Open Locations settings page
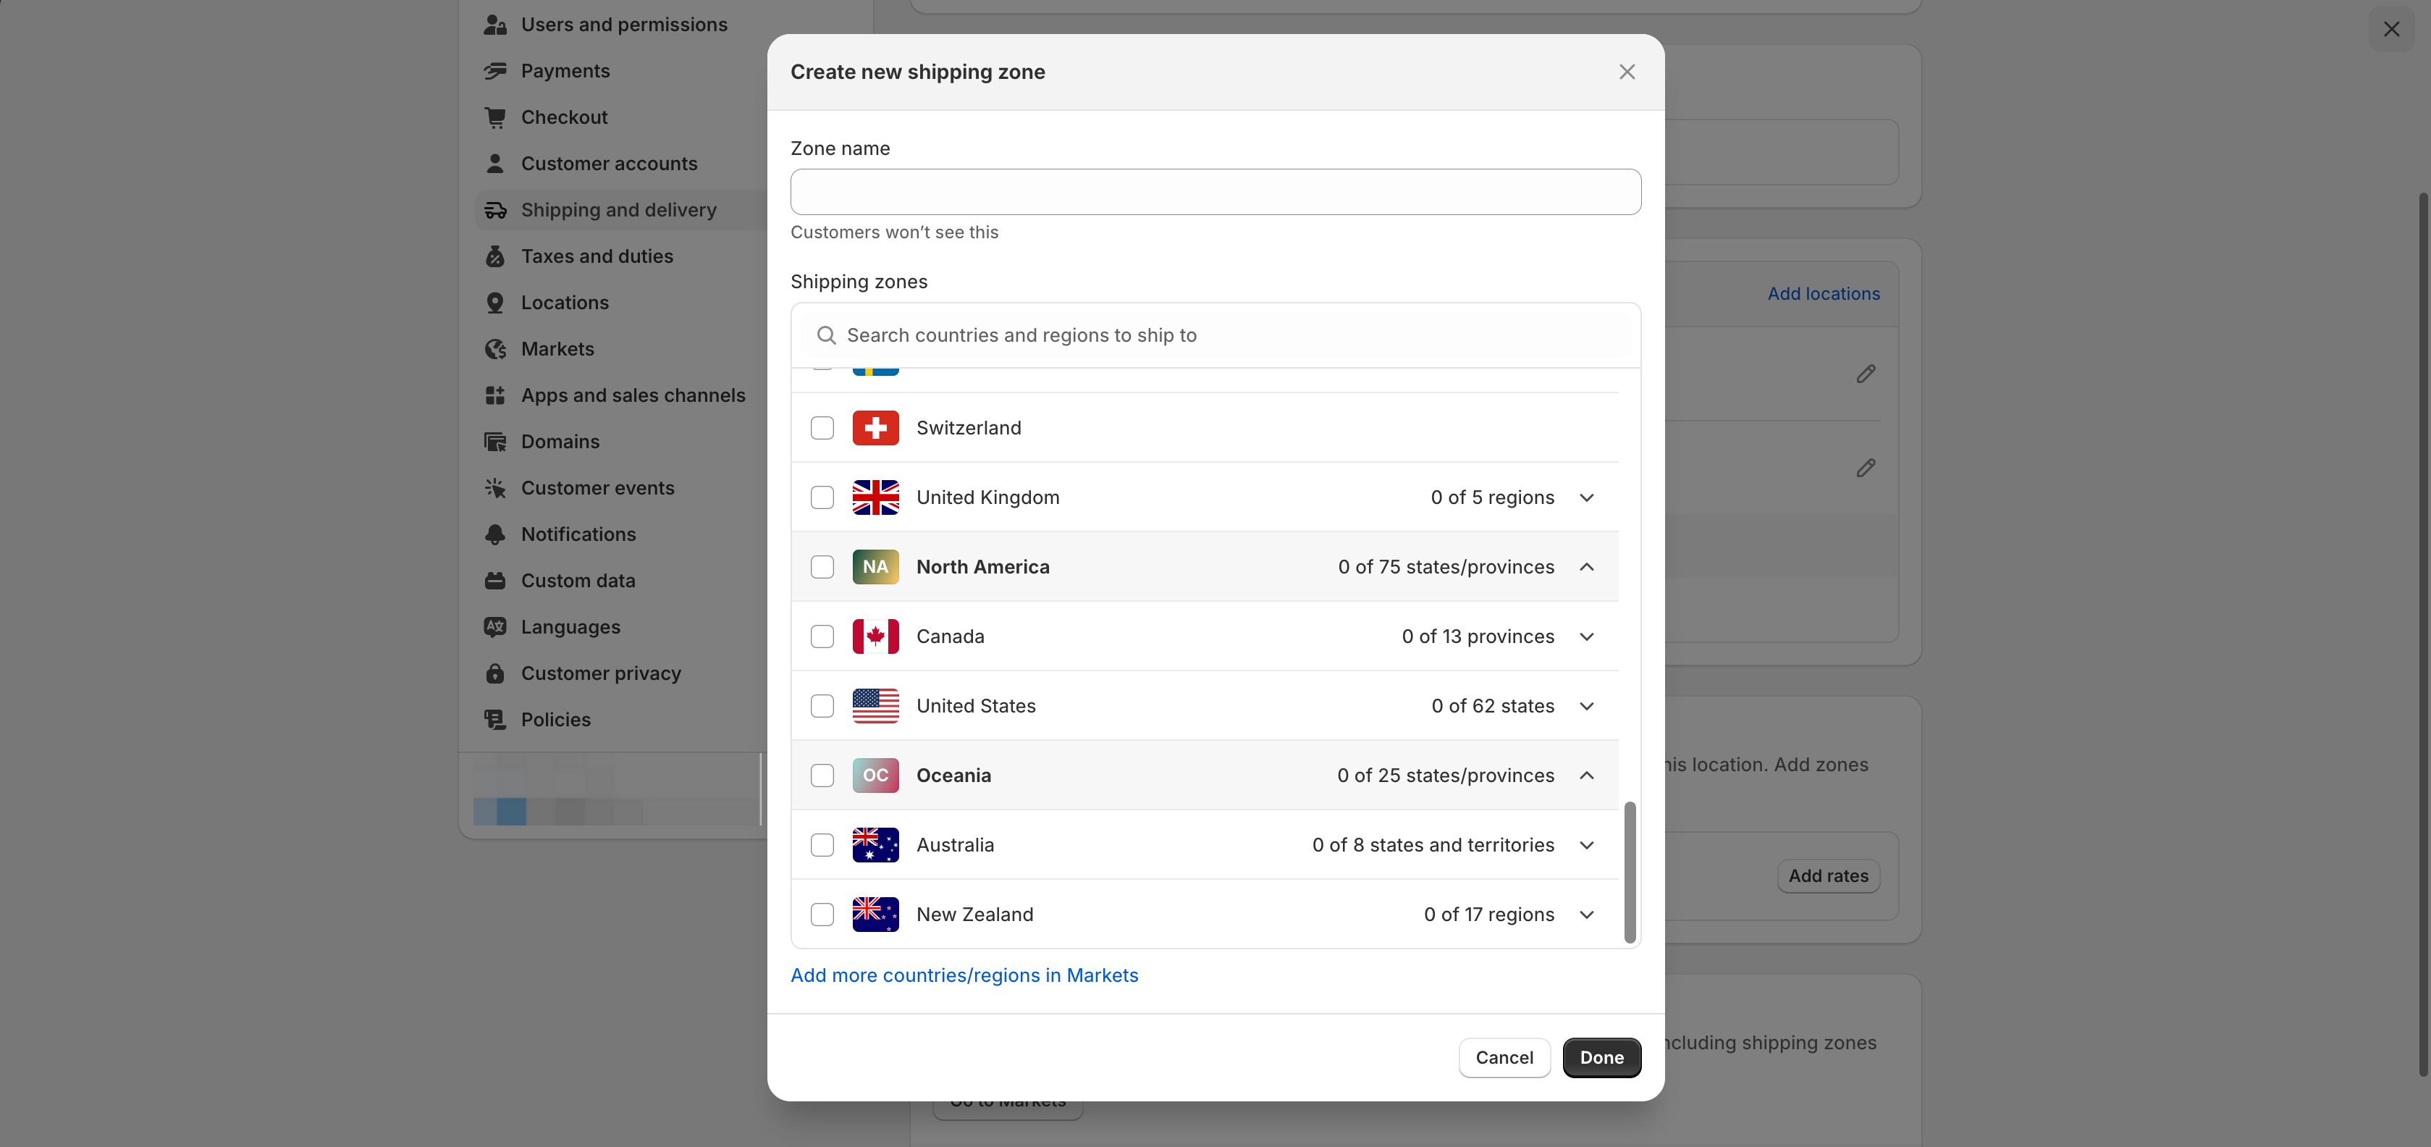Screen dimensions: 2431x1147 click(565, 303)
